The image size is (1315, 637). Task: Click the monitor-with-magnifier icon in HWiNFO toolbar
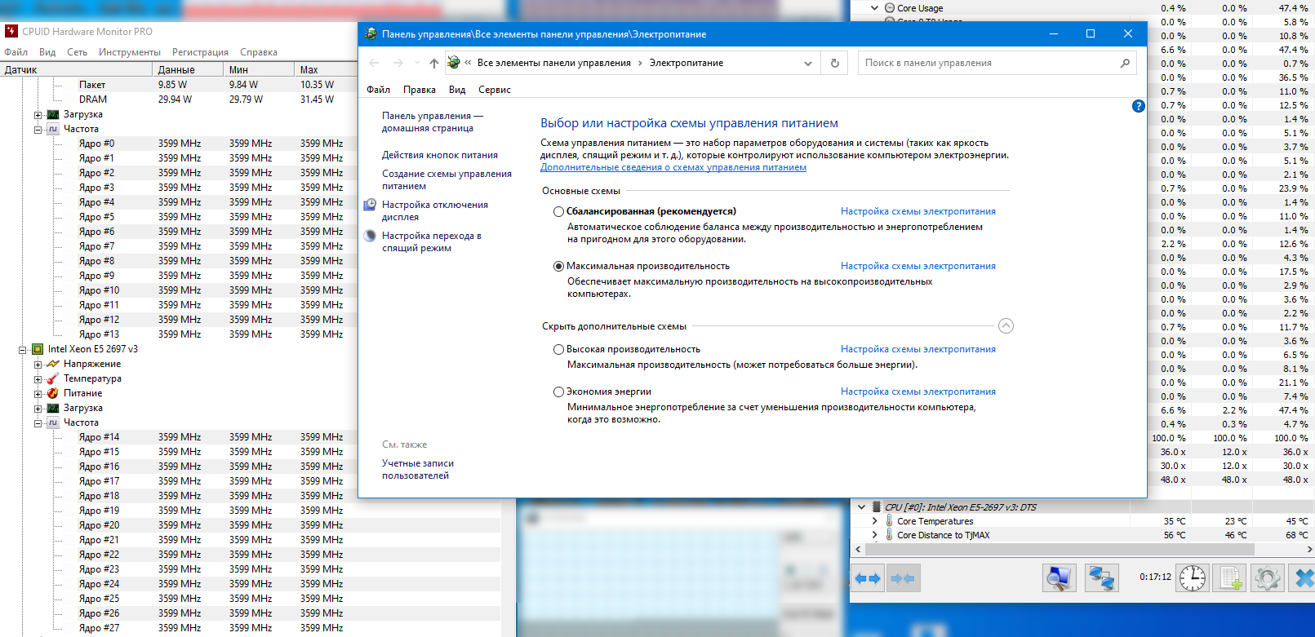pyautogui.click(x=1059, y=578)
